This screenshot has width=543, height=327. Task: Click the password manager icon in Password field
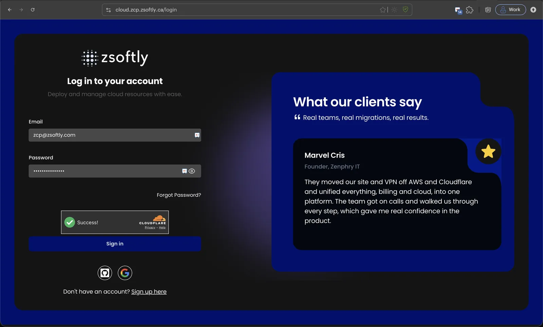pyautogui.click(x=184, y=171)
